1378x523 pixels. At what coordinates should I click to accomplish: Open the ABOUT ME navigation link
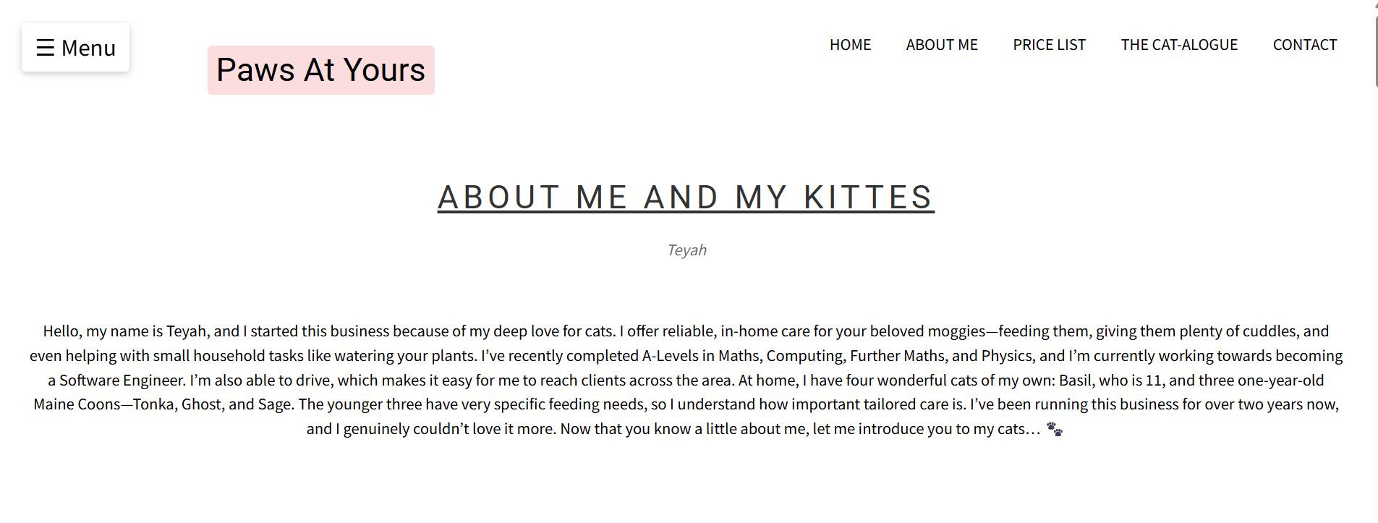tap(941, 45)
